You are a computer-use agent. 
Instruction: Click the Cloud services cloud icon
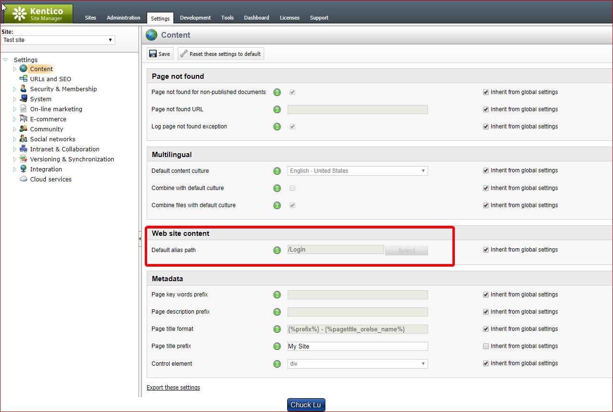(x=23, y=179)
